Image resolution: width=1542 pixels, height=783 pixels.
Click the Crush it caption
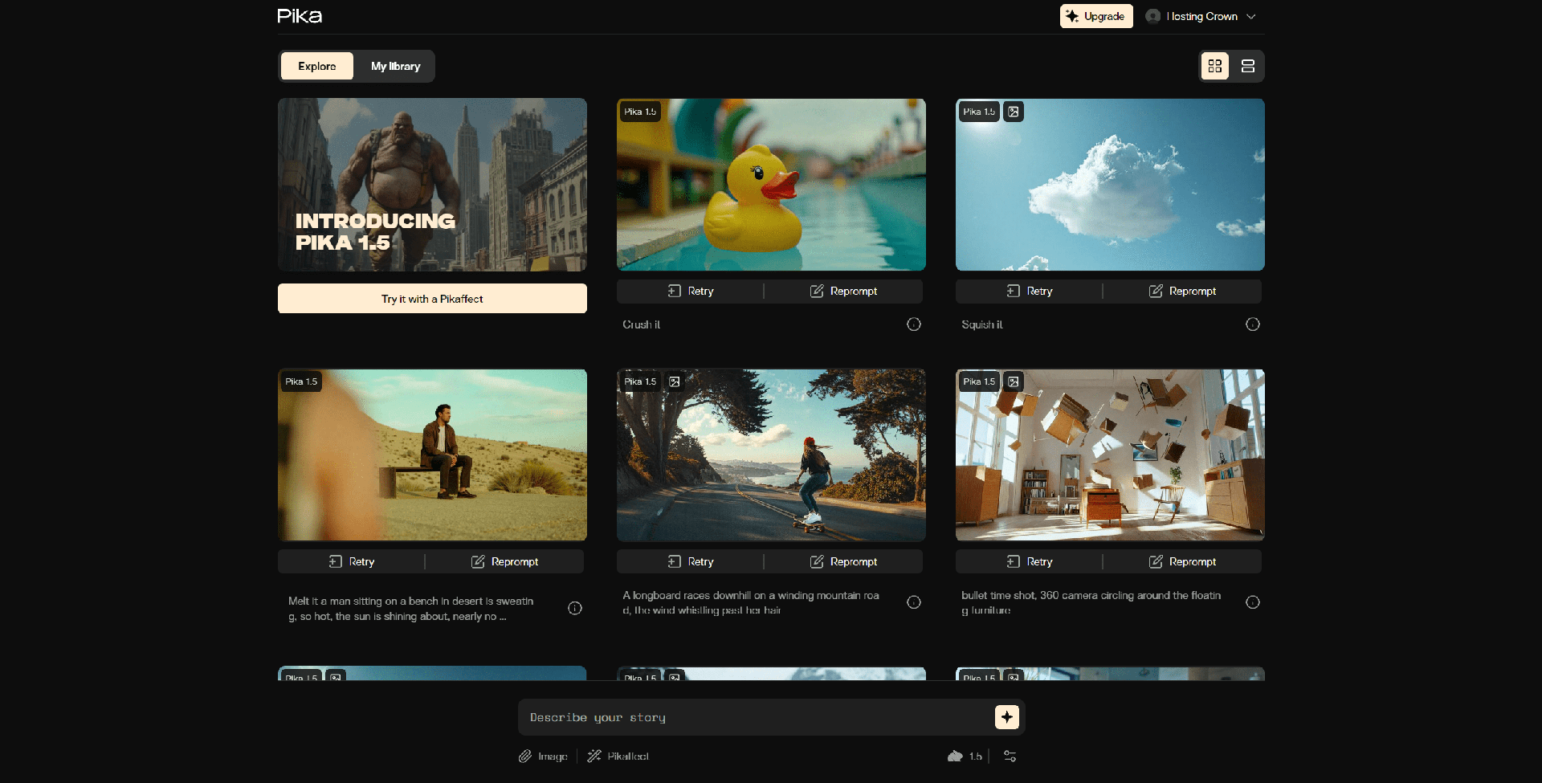pyautogui.click(x=641, y=324)
